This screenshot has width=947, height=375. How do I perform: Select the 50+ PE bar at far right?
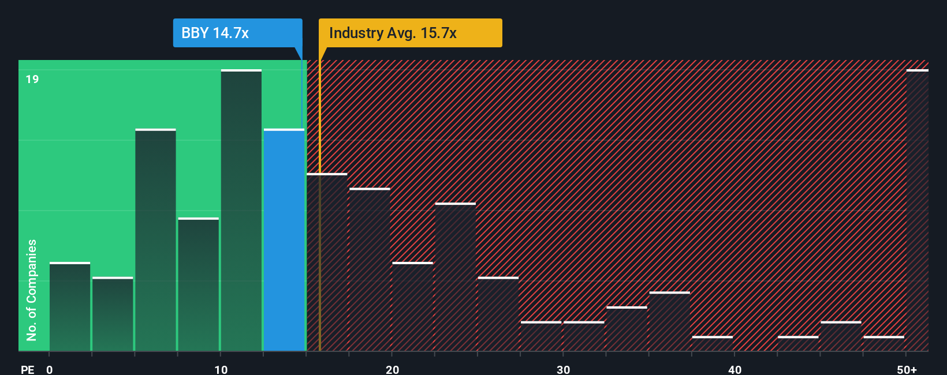918,210
